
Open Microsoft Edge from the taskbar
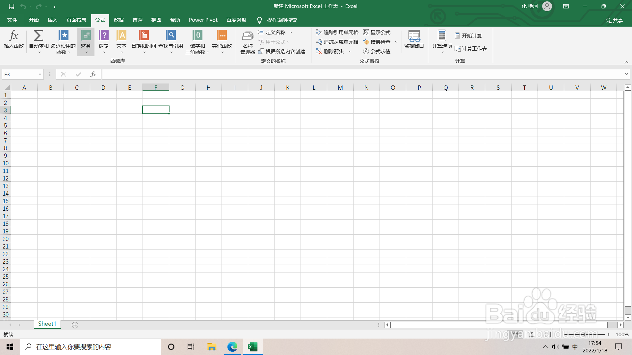pos(232,347)
